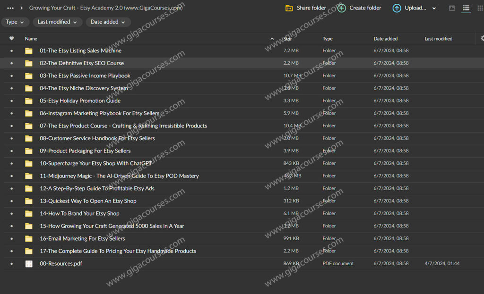This screenshot has height=294, width=484.
Task: Open the Last modified filter dropdown
Action: [x=57, y=22]
